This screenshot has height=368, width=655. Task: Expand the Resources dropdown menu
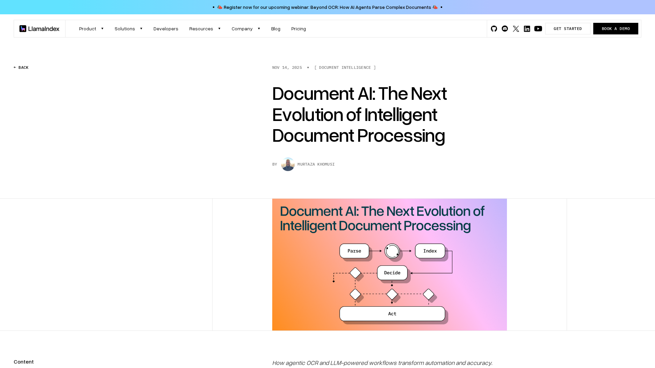coord(205,29)
